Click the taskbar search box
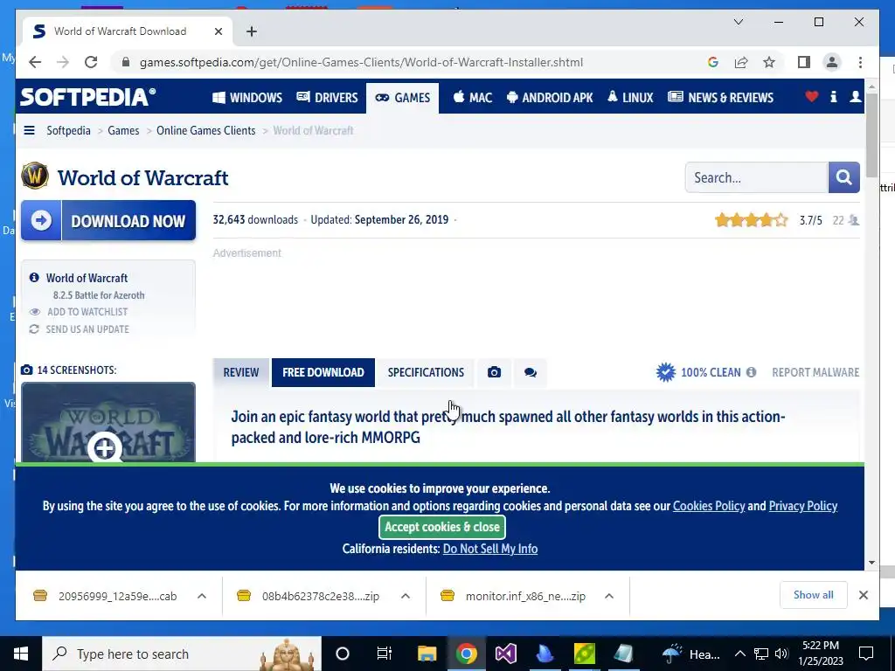 182,654
